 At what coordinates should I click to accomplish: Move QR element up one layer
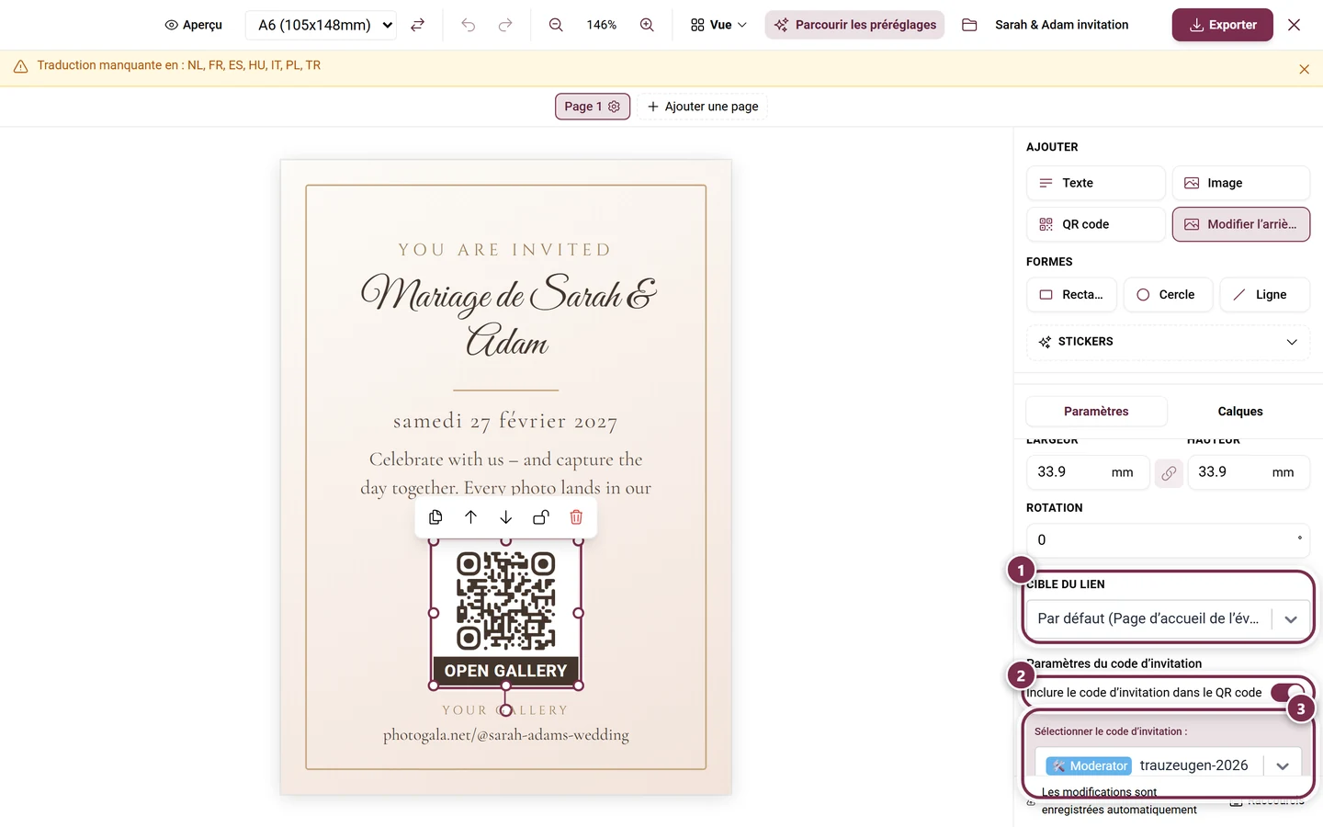pyautogui.click(x=470, y=517)
